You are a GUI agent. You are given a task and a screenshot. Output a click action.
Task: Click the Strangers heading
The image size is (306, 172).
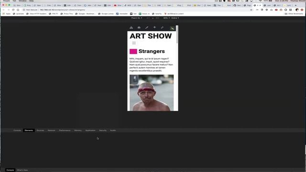(x=152, y=51)
